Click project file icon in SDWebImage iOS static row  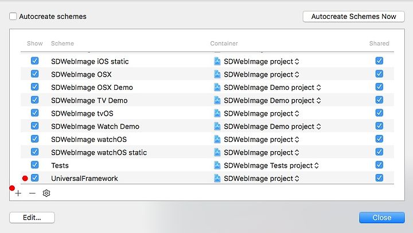pyautogui.click(x=217, y=61)
